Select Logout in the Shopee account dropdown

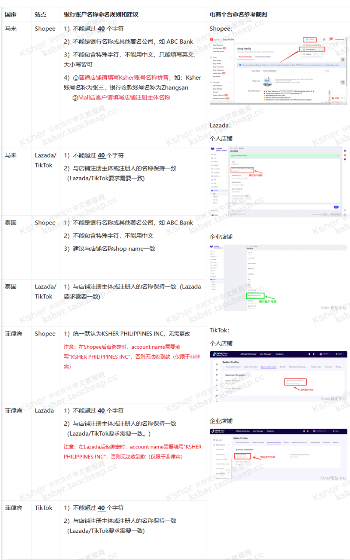click(x=308, y=54)
